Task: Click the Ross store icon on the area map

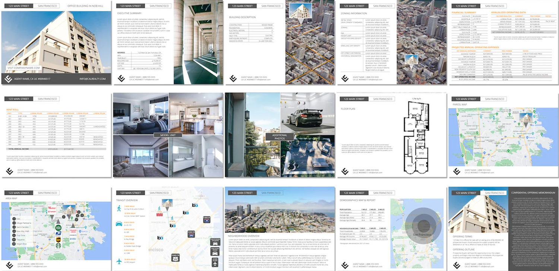Action: click(x=73, y=239)
